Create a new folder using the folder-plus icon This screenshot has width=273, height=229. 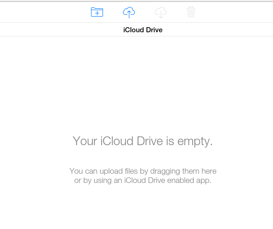click(x=97, y=12)
